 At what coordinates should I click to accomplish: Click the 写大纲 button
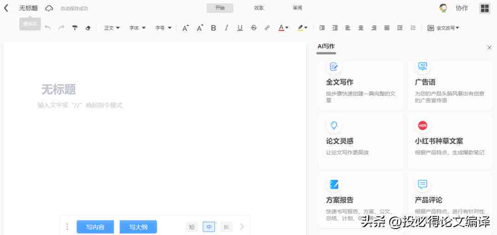coord(138,227)
